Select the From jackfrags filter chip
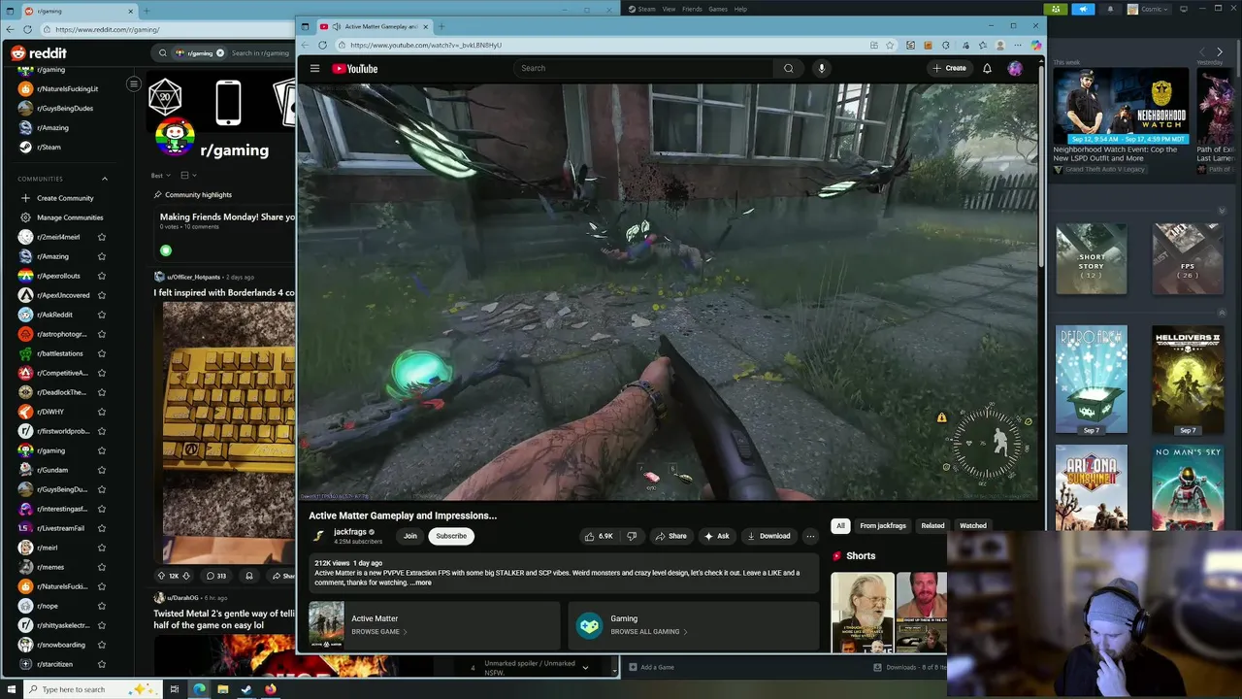This screenshot has height=699, width=1242. 883,526
